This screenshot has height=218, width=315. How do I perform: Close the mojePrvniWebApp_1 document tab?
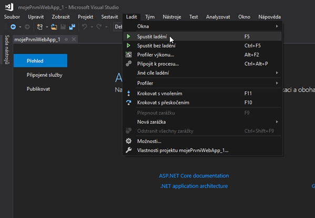coord(74,39)
